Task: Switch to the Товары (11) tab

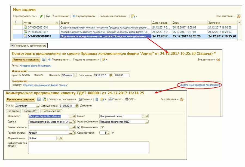Action: click(30, 111)
